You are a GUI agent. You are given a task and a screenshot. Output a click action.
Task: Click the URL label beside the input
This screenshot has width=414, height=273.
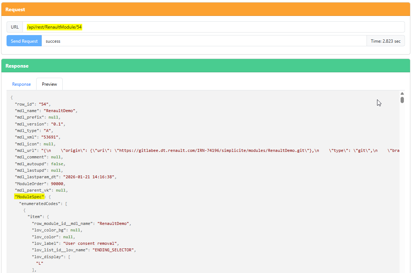[15, 27]
